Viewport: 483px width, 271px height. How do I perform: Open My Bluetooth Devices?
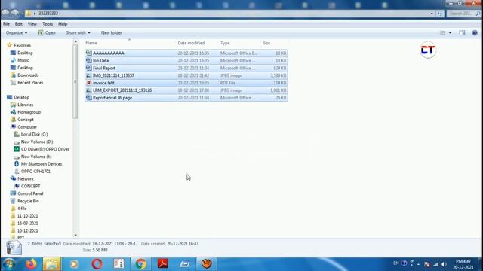[x=41, y=164]
